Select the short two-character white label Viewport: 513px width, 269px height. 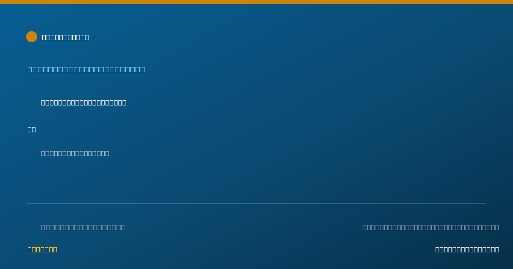(32, 129)
